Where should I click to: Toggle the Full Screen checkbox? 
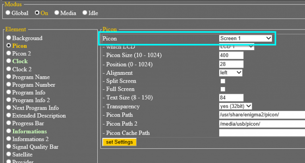[x=223, y=89]
